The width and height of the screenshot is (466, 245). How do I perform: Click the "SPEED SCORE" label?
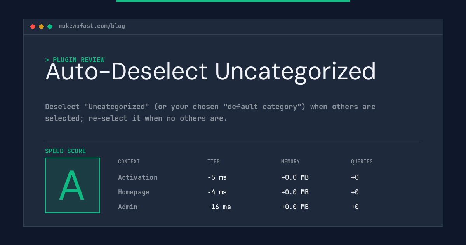[x=66, y=151]
